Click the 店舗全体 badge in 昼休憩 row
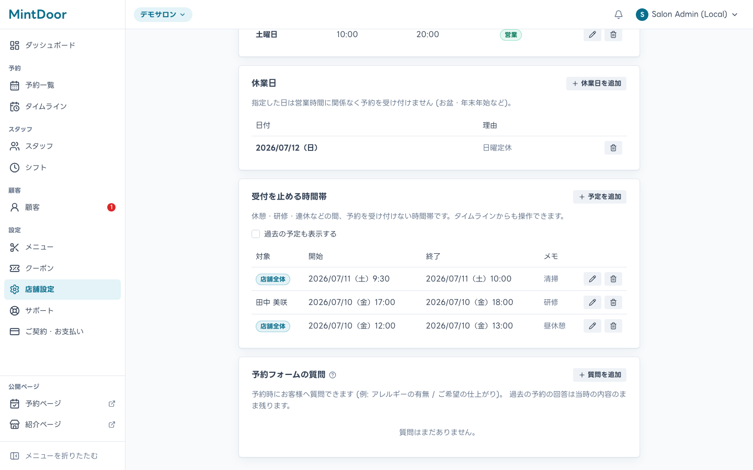753x470 pixels. click(x=273, y=326)
